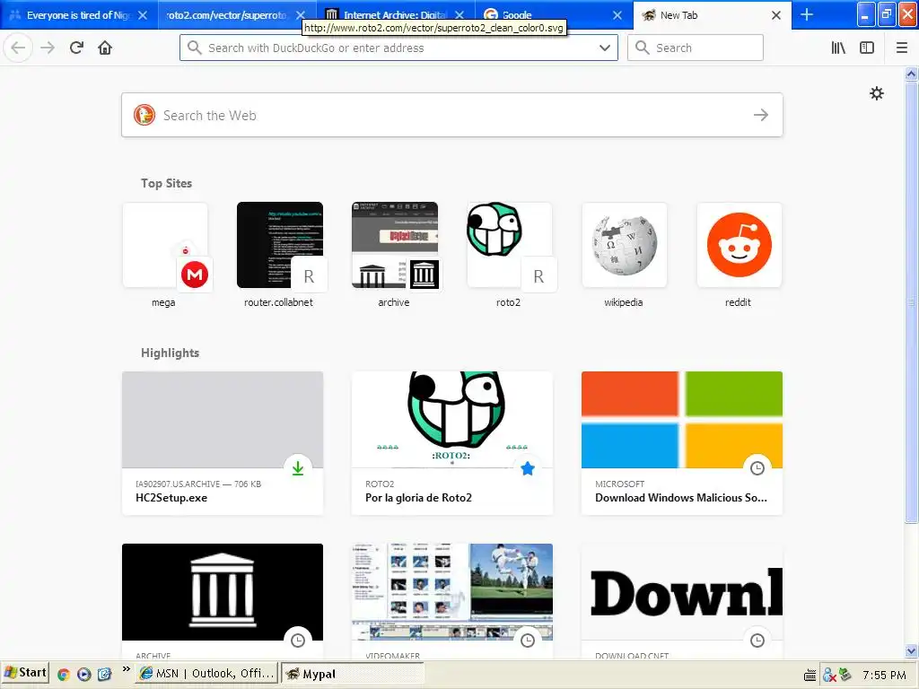Open Download Windows Malicious Software highlight
This screenshot has height=689, width=919.
coord(682,443)
